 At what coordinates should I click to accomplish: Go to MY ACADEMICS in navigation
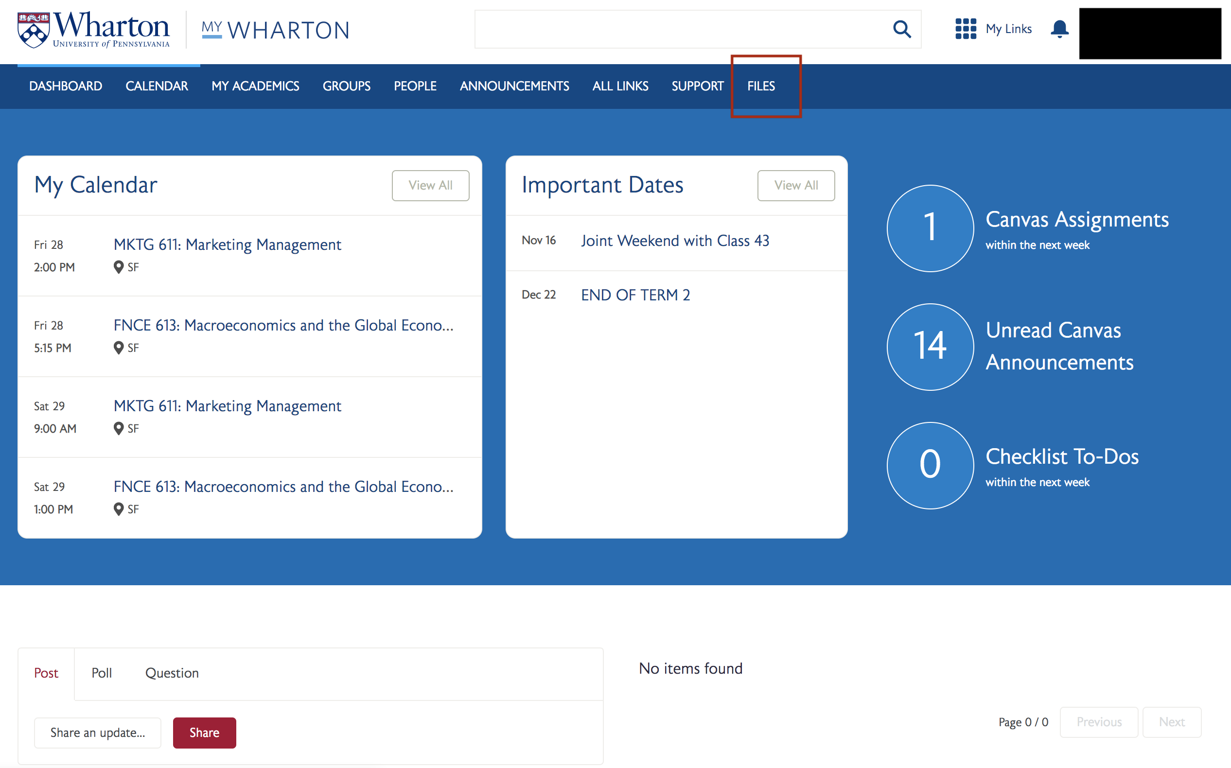click(255, 86)
